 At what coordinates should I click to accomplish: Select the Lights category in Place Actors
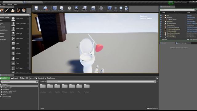pyautogui.click(x=2, y=24)
